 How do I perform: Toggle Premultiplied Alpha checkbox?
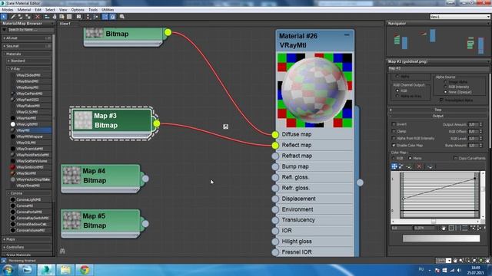441,100
